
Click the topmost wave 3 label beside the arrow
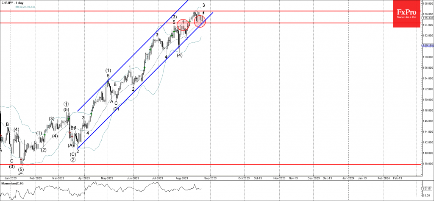(x=204, y=6)
